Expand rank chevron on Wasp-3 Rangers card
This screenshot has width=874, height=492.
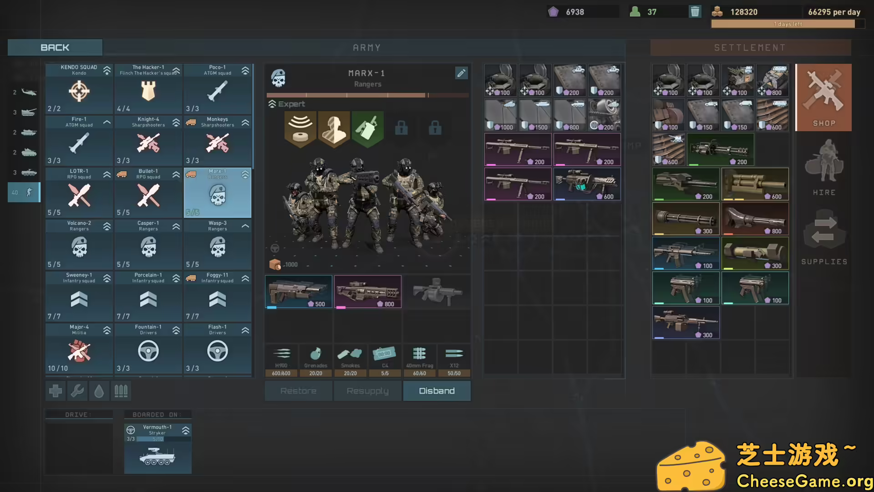(245, 226)
